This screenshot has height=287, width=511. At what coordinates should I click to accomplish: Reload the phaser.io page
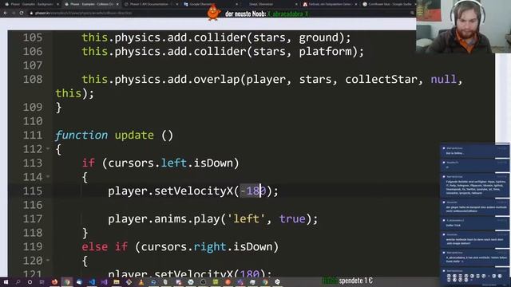pyautogui.click(x=22, y=13)
